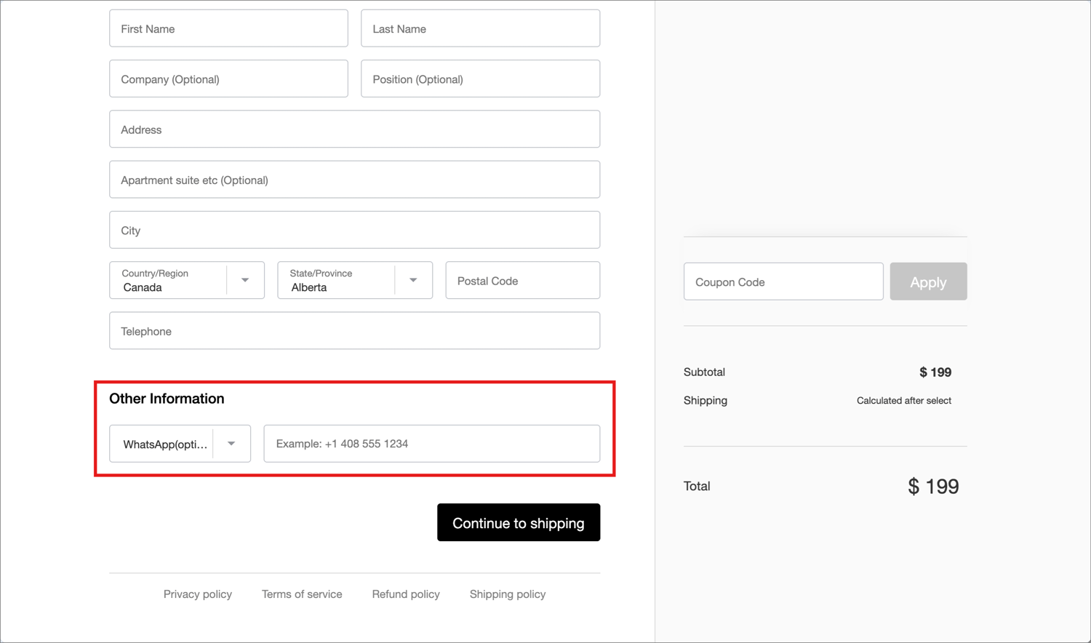View the Refund policy link
Viewport: 1091px width, 643px height.
(406, 594)
